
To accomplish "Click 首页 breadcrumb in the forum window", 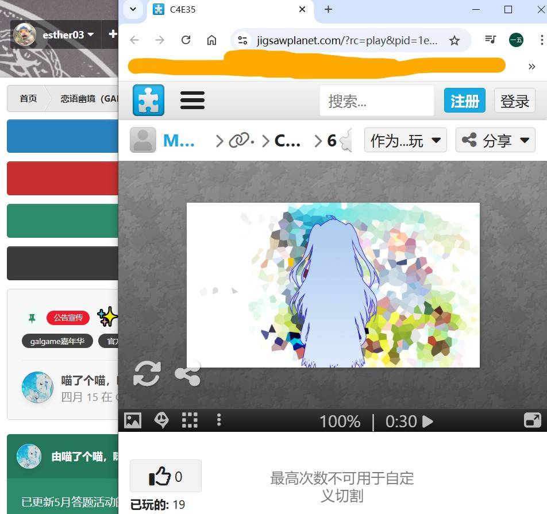I will coord(28,99).
